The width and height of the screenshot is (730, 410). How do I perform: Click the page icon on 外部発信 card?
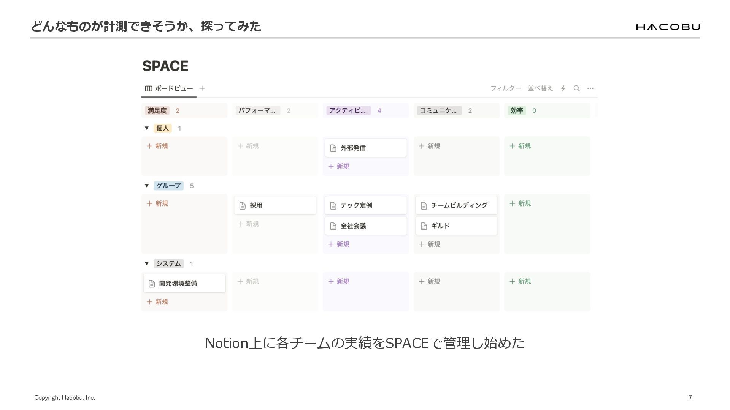point(333,148)
